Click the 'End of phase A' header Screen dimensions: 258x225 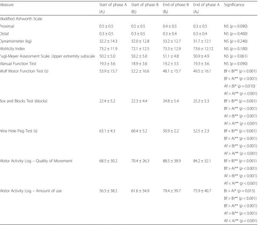point(206,5)
